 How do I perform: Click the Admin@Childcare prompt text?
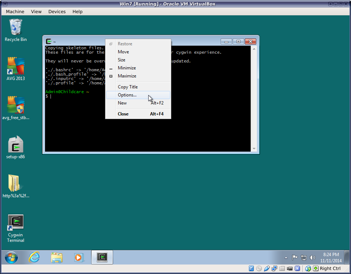(x=64, y=92)
